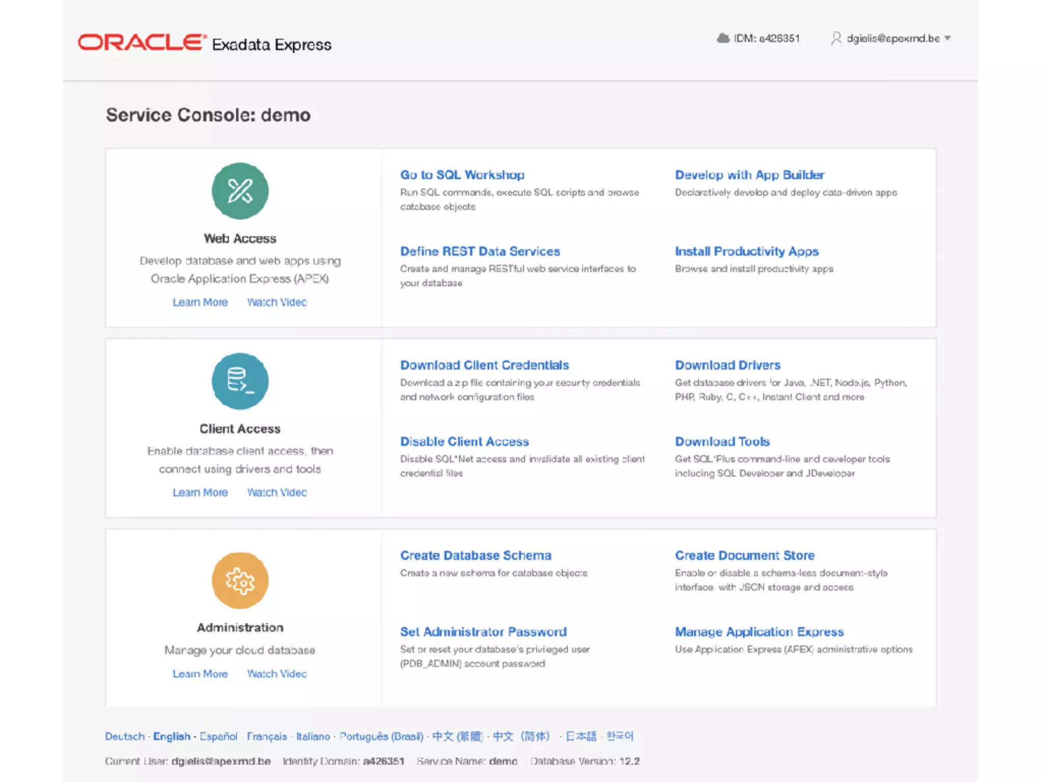Select Install Productivity Apps
The height and width of the screenshot is (782, 1042).
coord(746,251)
